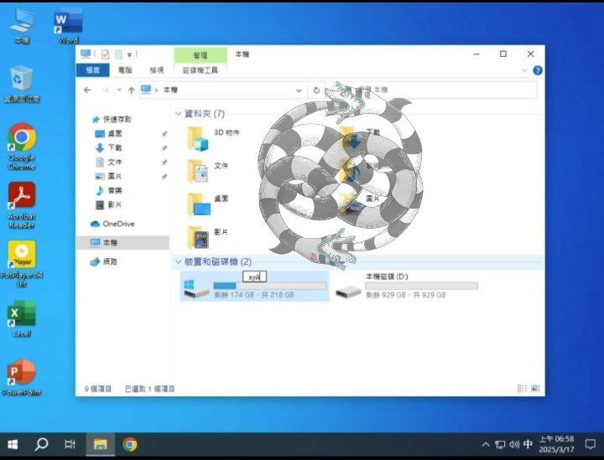Open Explorer help with the question mark
The image size is (604, 460).
(x=538, y=70)
